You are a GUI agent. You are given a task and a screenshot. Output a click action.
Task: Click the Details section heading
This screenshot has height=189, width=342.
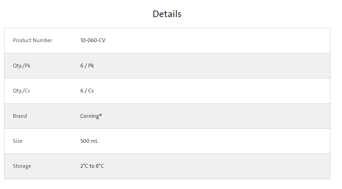tap(167, 14)
